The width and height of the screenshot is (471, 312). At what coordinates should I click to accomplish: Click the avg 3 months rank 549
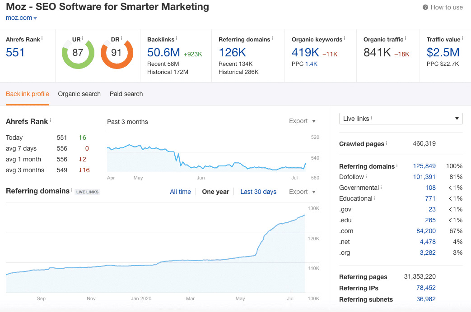(x=62, y=170)
